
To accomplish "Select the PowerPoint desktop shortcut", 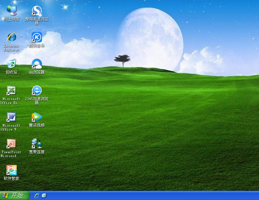I will (x=12, y=144).
